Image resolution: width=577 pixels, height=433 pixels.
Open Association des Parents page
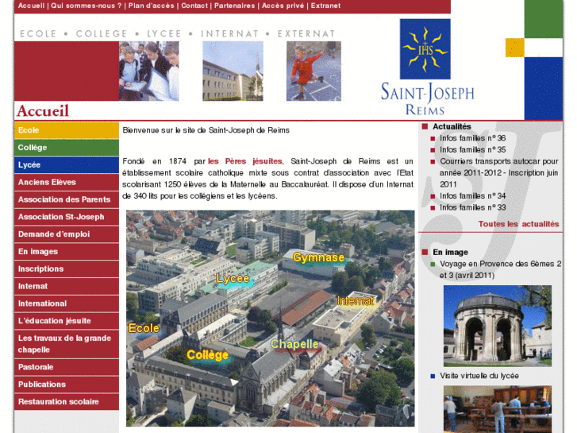tap(67, 199)
